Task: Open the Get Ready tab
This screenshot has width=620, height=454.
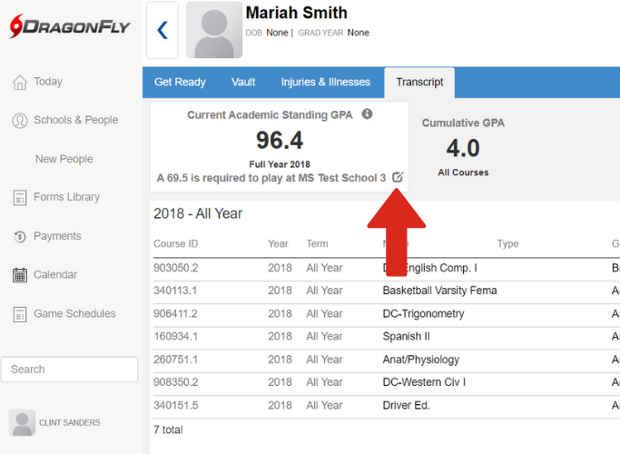Action: pyautogui.click(x=180, y=83)
